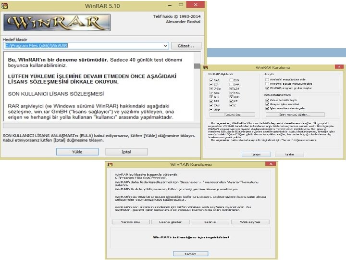This screenshot has width=346, height=260.
Task: Toggle the last checkbox below CAB
Action: click(211, 109)
